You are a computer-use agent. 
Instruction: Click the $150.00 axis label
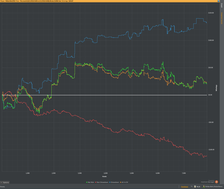point(211,13)
